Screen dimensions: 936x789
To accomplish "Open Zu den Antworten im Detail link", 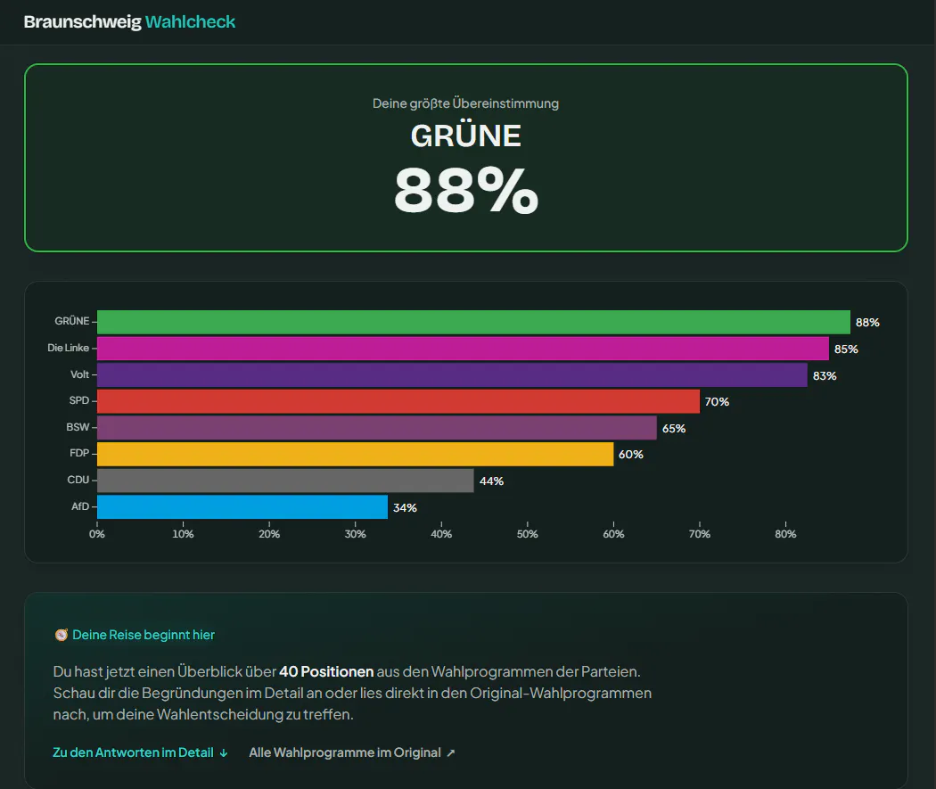I will 140,752.
